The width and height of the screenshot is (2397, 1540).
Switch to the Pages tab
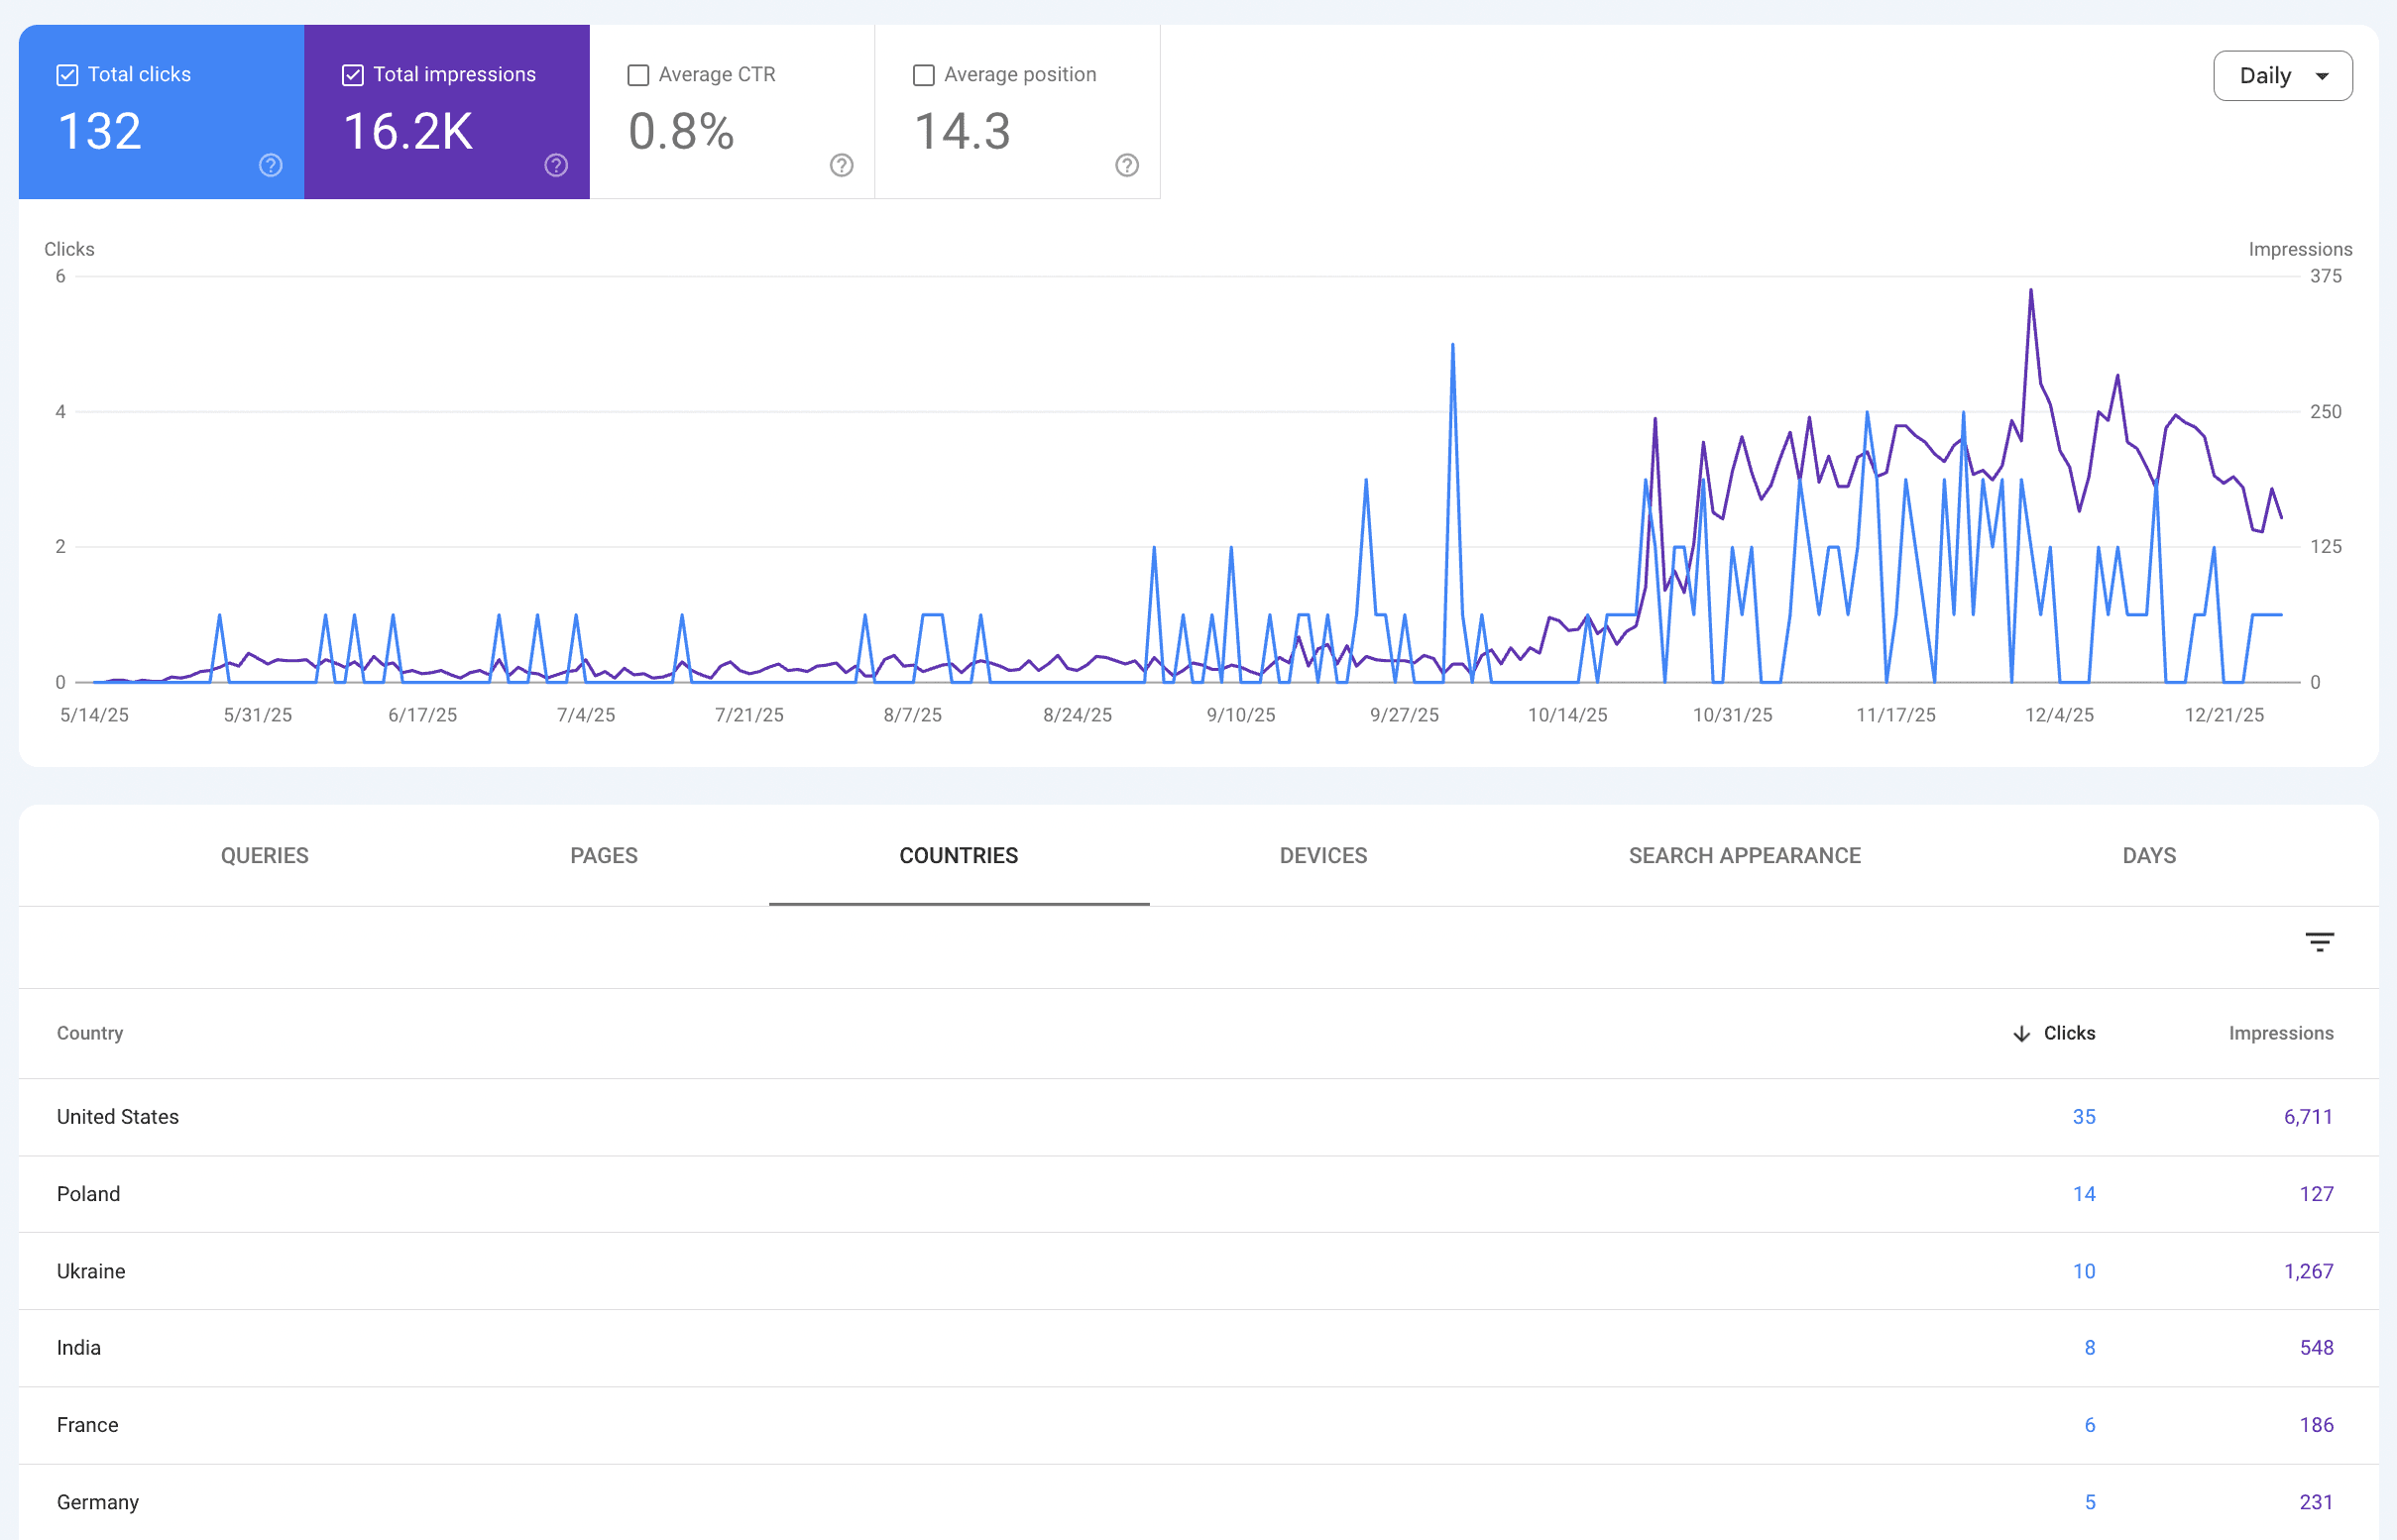pyautogui.click(x=604, y=855)
